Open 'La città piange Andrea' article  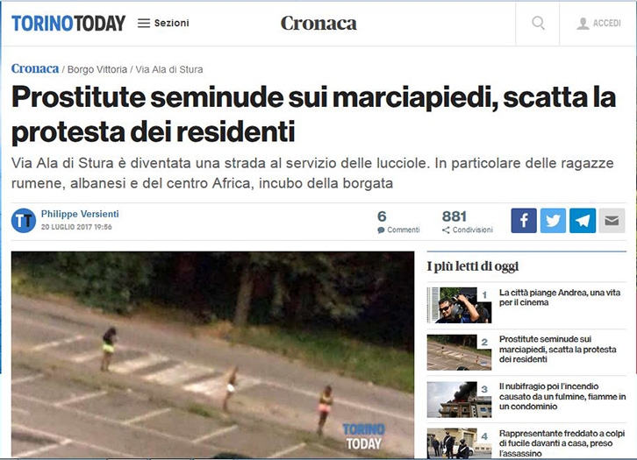(x=560, y=297)
